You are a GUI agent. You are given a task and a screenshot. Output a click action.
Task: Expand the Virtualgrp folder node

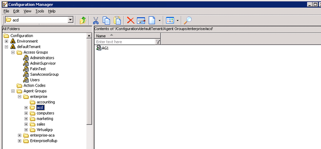point(26,130)
